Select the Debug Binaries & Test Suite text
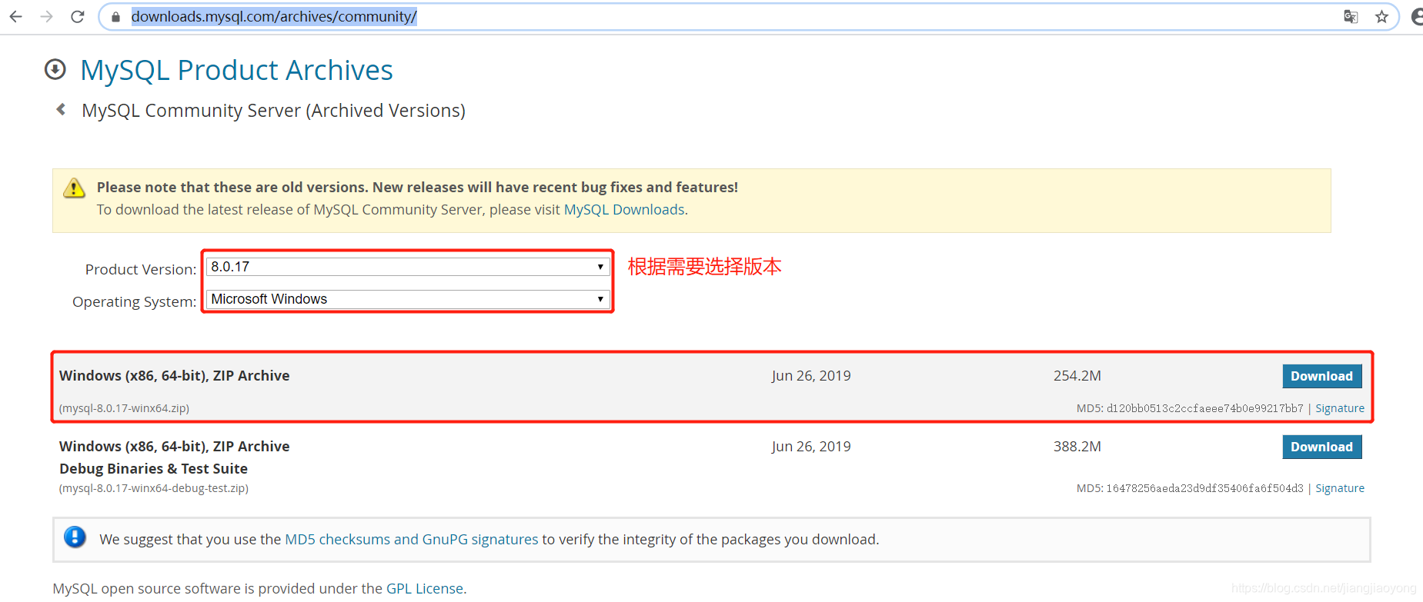 153,468
